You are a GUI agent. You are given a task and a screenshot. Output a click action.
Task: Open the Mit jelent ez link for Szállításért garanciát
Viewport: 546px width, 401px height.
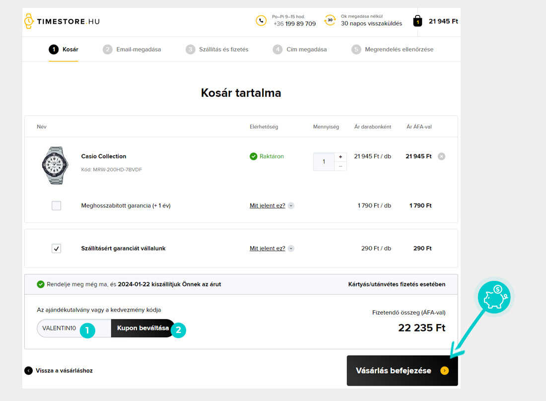point(268,249)
